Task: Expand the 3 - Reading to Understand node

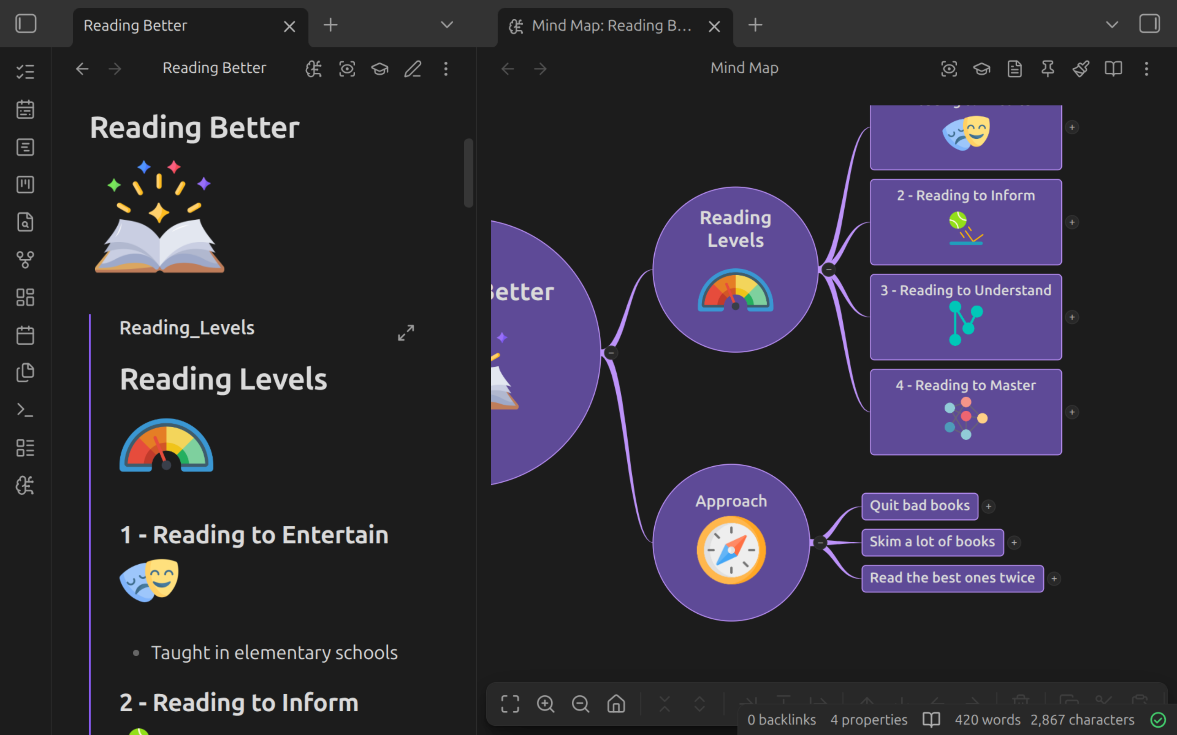Action: tap(1072, 317)
